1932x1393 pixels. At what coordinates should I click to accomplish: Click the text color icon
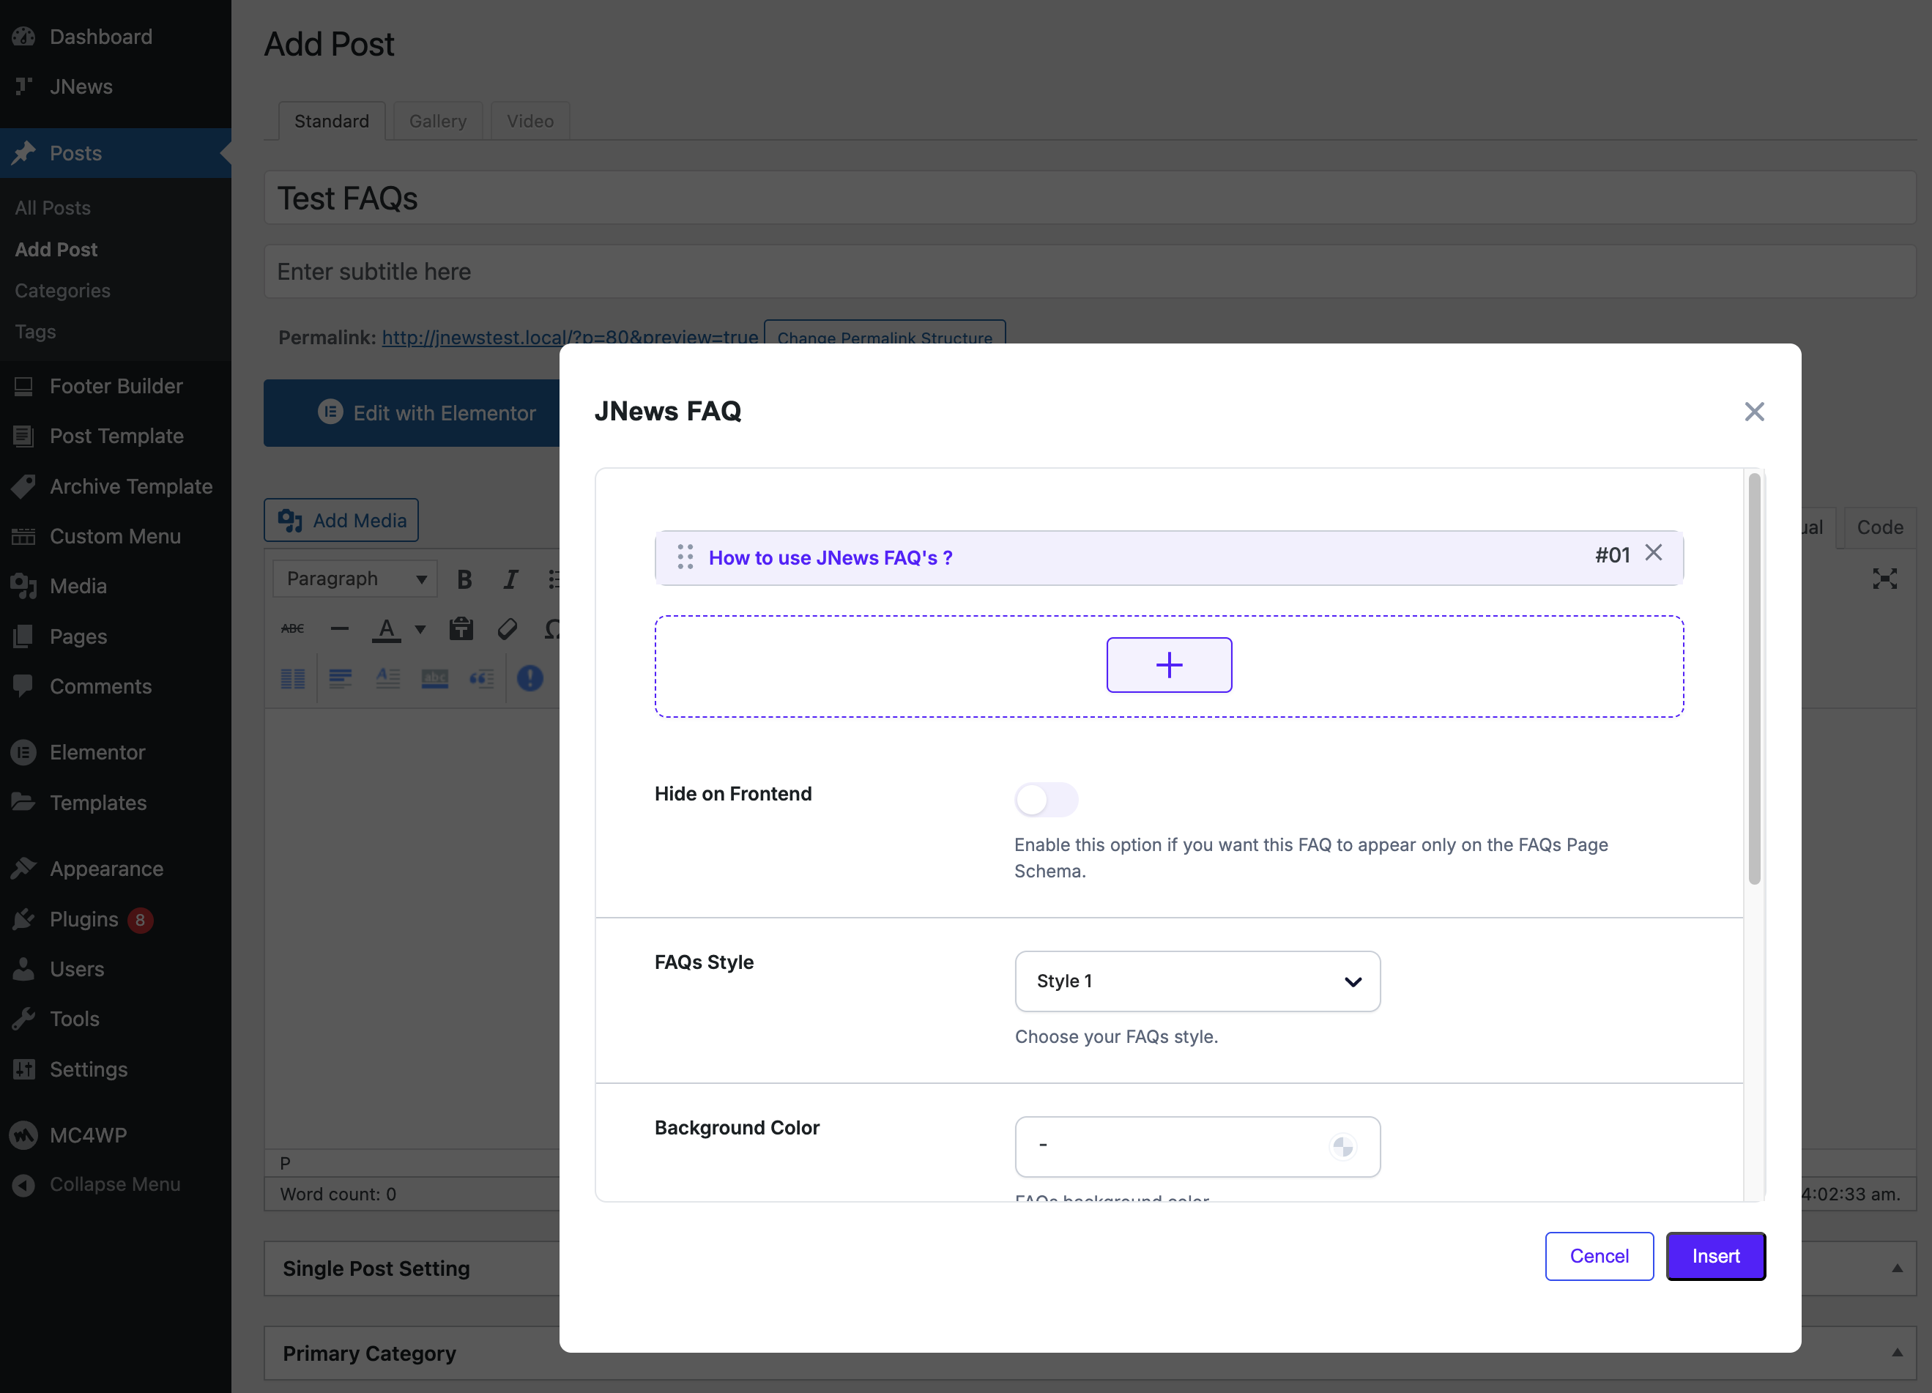pyautogui.click(x=387, y=629)
